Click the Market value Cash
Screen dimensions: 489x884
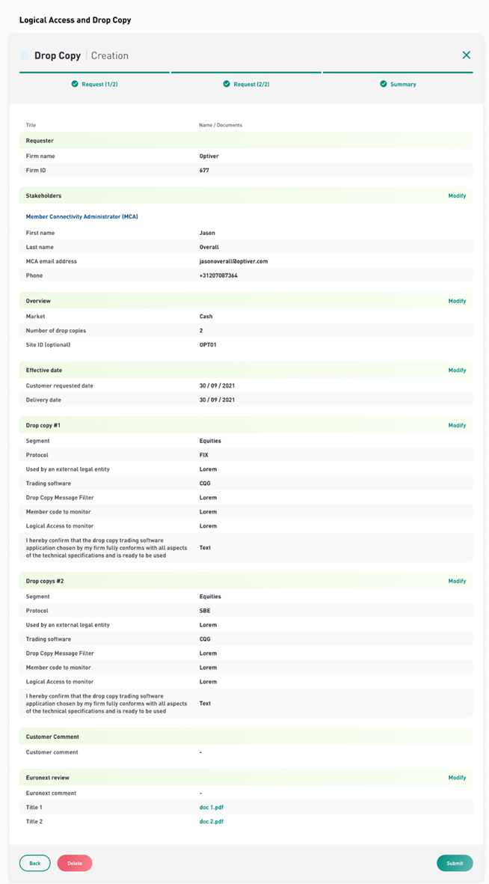pyautogui.click(x=206, y=317)
